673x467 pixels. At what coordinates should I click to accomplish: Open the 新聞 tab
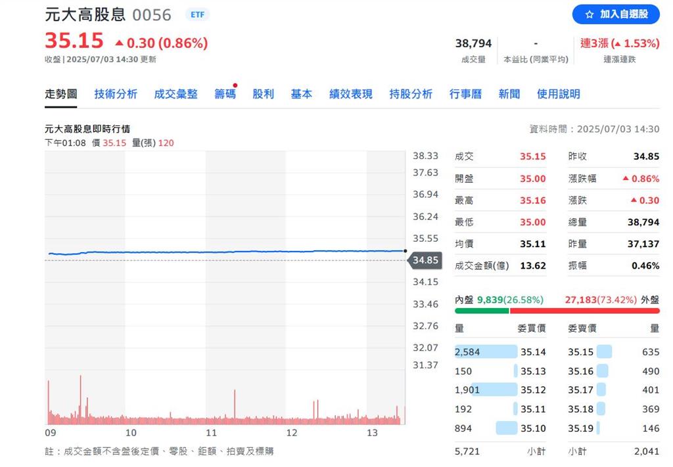[509, 94]
